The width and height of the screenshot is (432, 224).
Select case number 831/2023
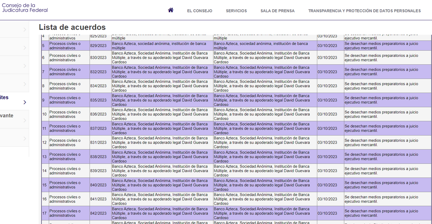(98, 143)
